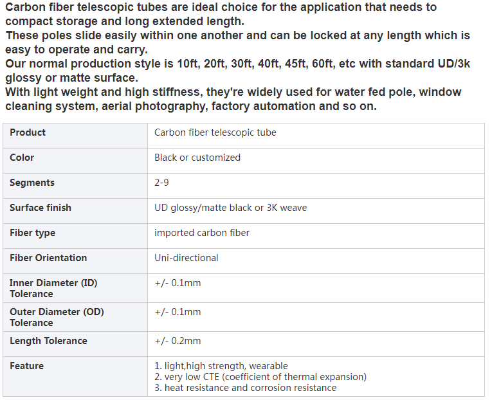Click the 'Uni-directional' value cell

tap(316, 261)
